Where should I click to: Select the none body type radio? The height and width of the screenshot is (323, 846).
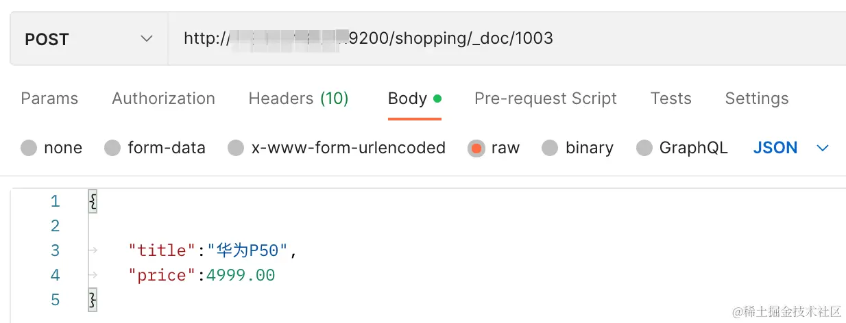[29, 148]
